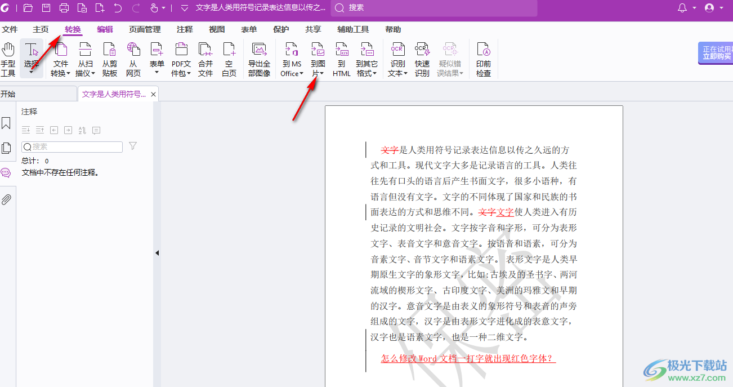Convert the PDF to HTML (到HTML)

coord(342,59)
